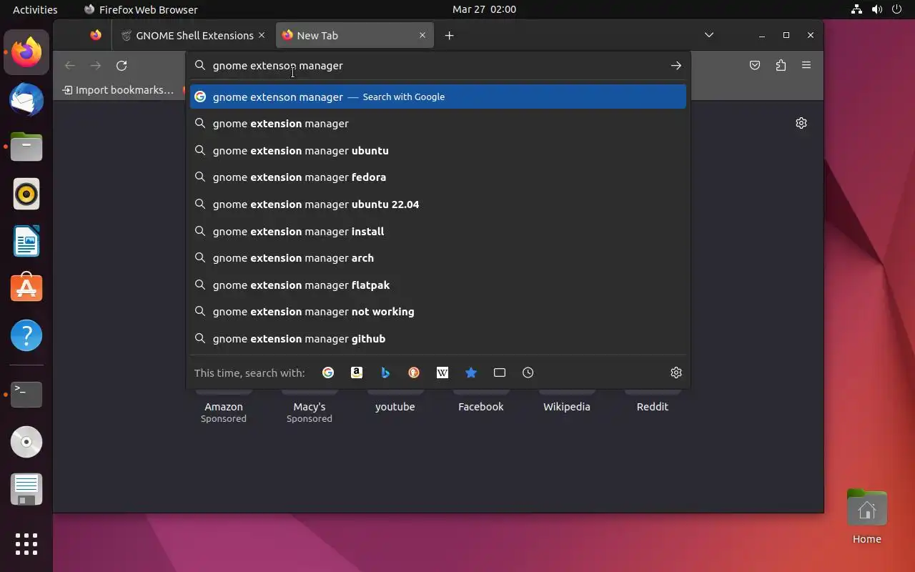This screenshot has width=915, height=572.
Task: Open the Amazon sponsored shortcut
Action: pyautogui.click(x=224, y=406)
